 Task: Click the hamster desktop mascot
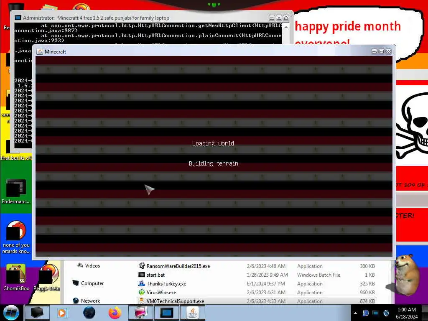pyautogui.click(x=406, y=275)
